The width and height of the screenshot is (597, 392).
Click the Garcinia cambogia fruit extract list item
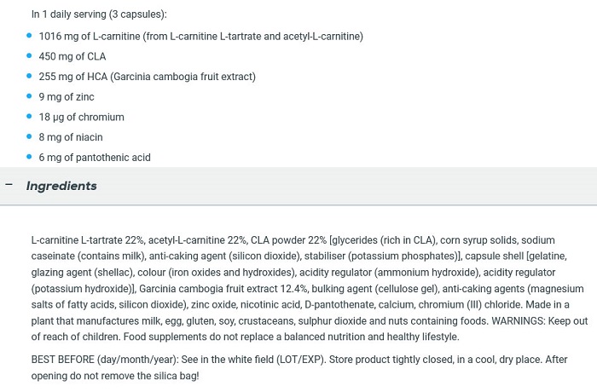[x=147, y=77]
